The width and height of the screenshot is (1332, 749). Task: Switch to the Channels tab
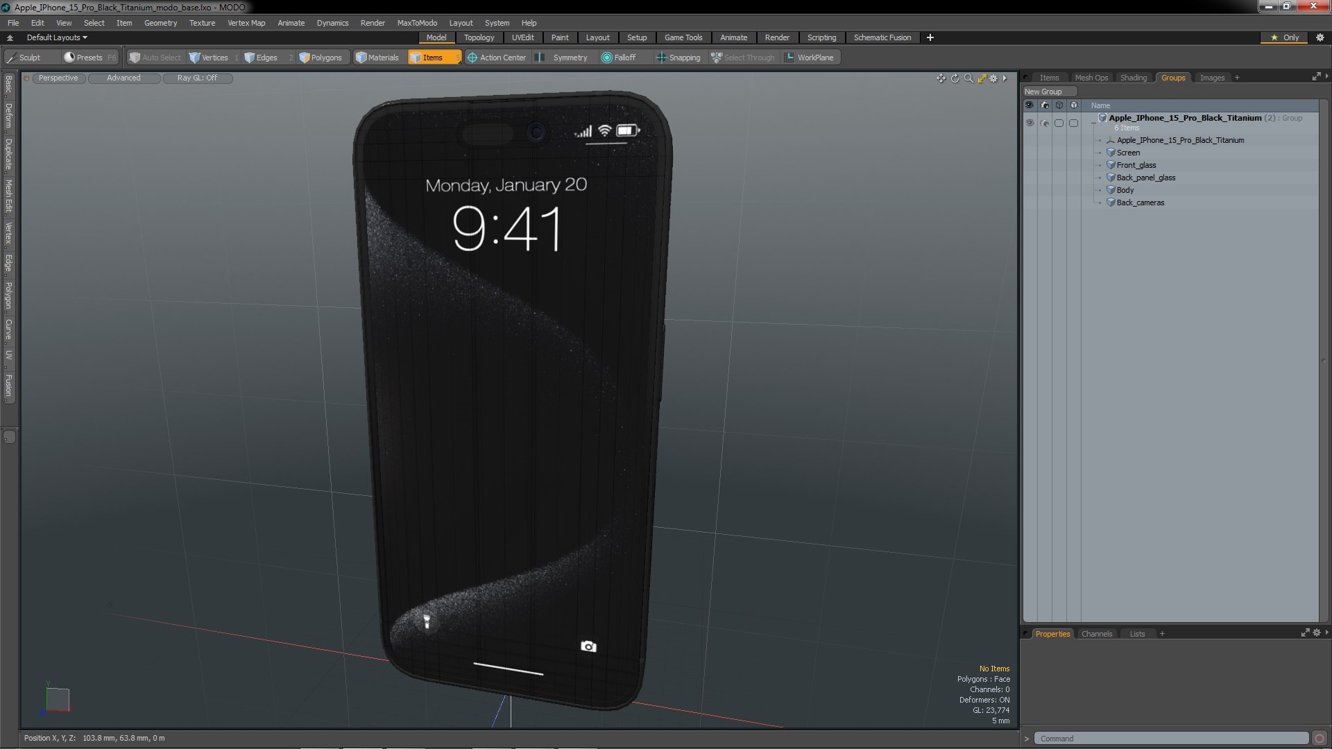1097,634
